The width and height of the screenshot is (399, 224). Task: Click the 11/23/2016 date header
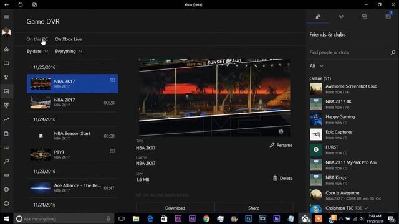(44, 172)
